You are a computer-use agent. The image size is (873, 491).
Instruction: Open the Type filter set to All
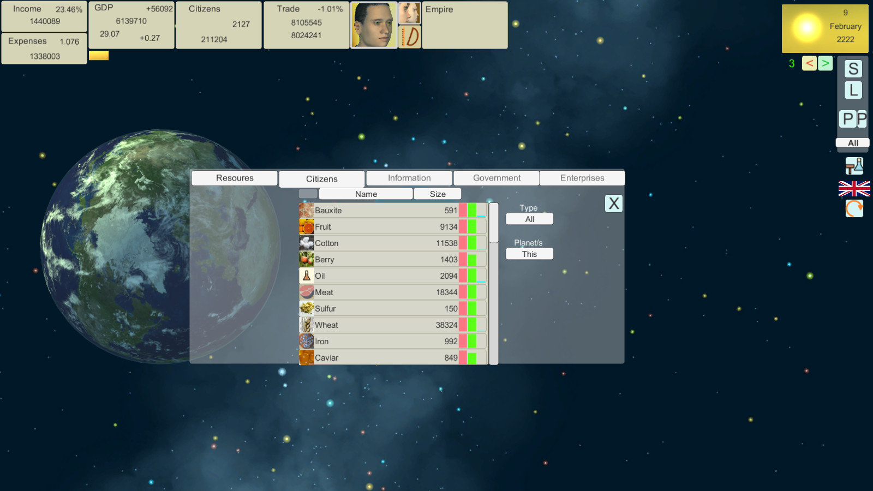point(529,219)
